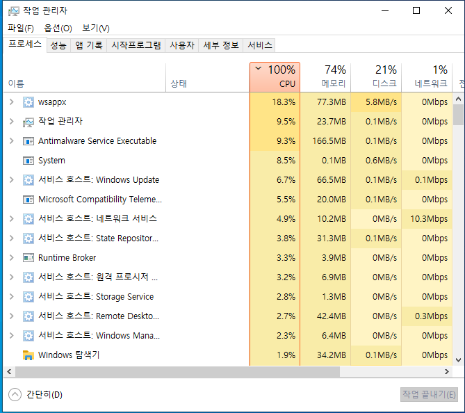This screenshot has height=413, width=465.
Task: Expand the 작업 관리자 process group
Action: [12, 122]
